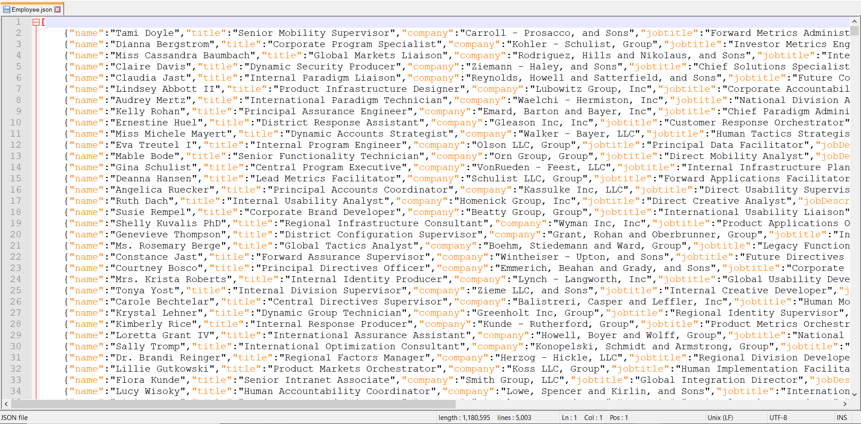This screenshot has height=424, width=861.
Task: Click the name "Eva Treutel I"
Action: tap(153, 145)
